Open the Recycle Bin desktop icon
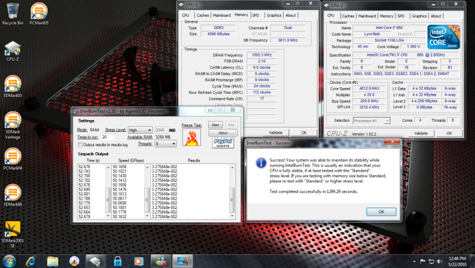 click(x=12, y=14)
